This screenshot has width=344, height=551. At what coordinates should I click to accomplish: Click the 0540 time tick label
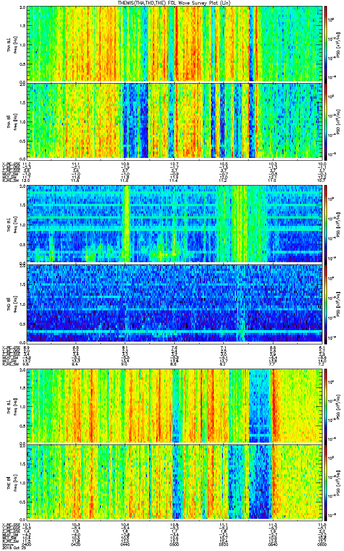coord(272,544)
